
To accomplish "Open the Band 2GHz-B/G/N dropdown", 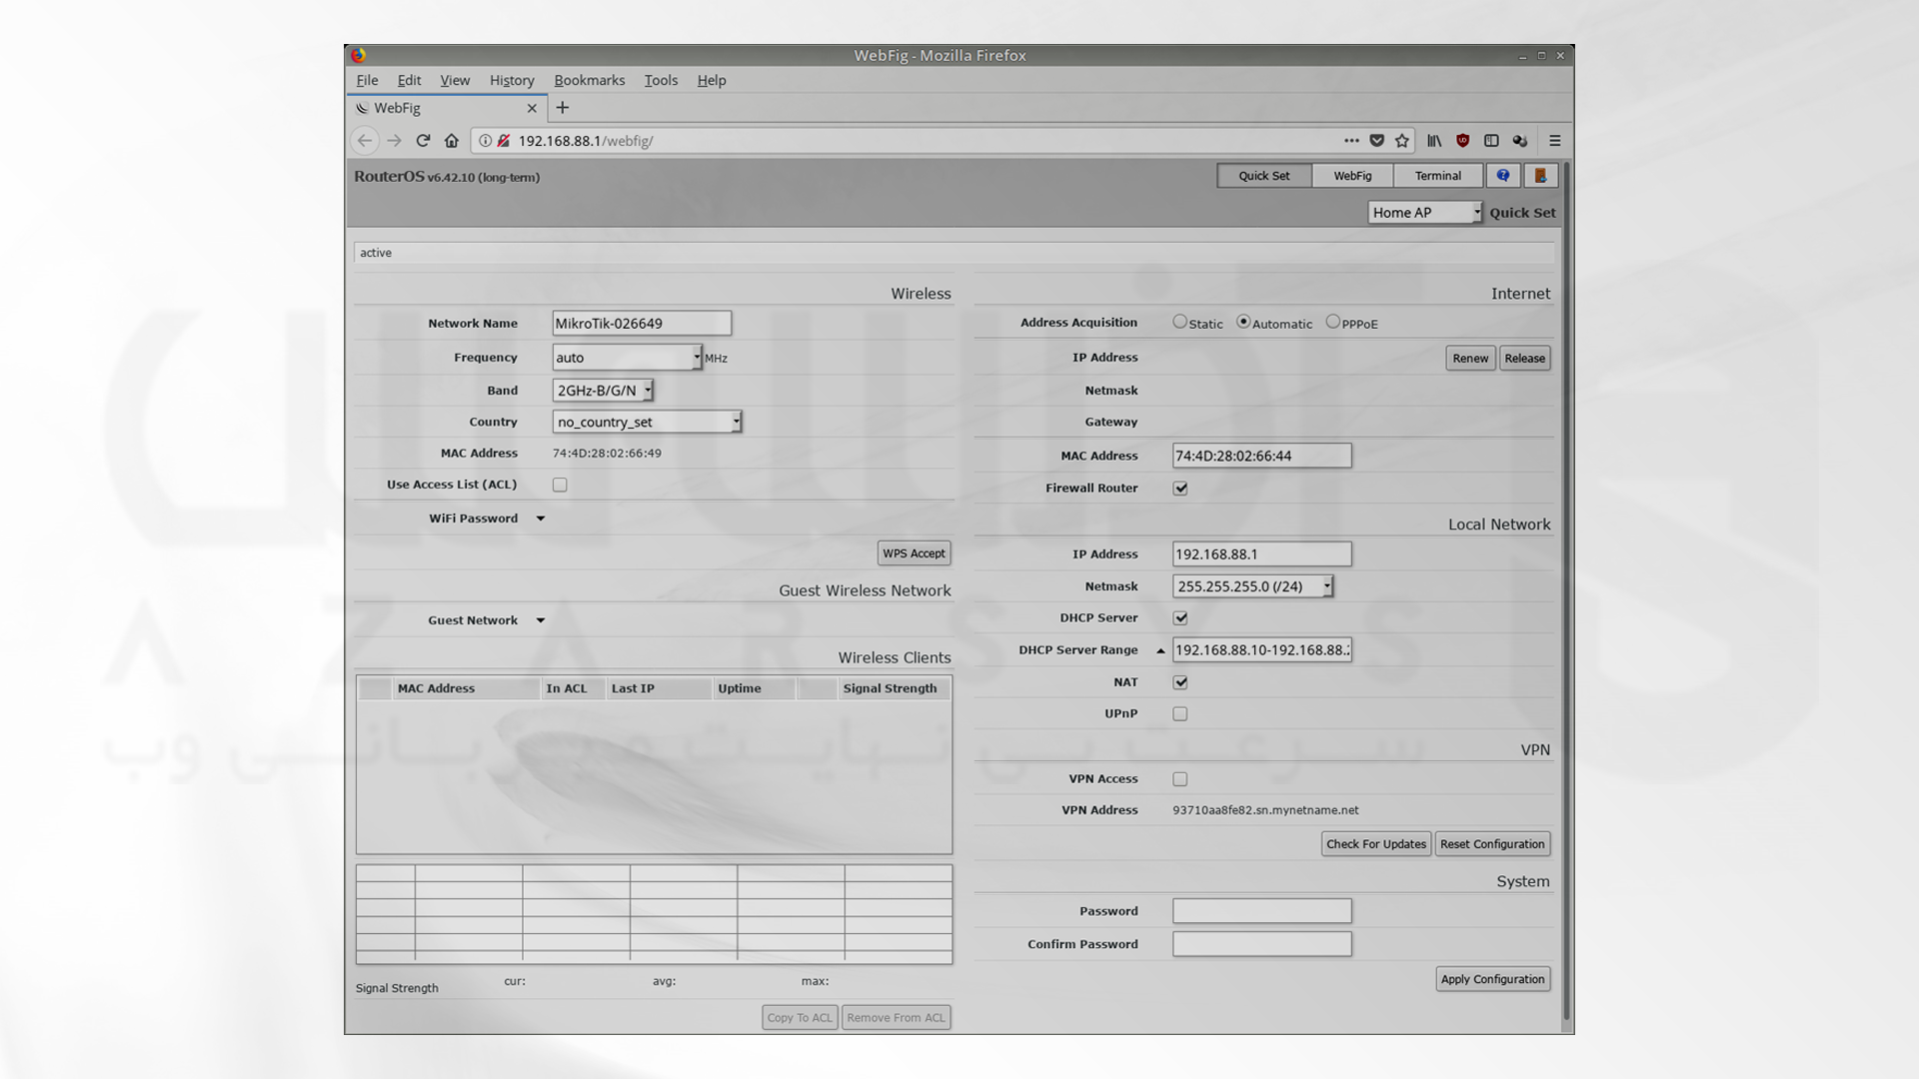I will 604,391.
